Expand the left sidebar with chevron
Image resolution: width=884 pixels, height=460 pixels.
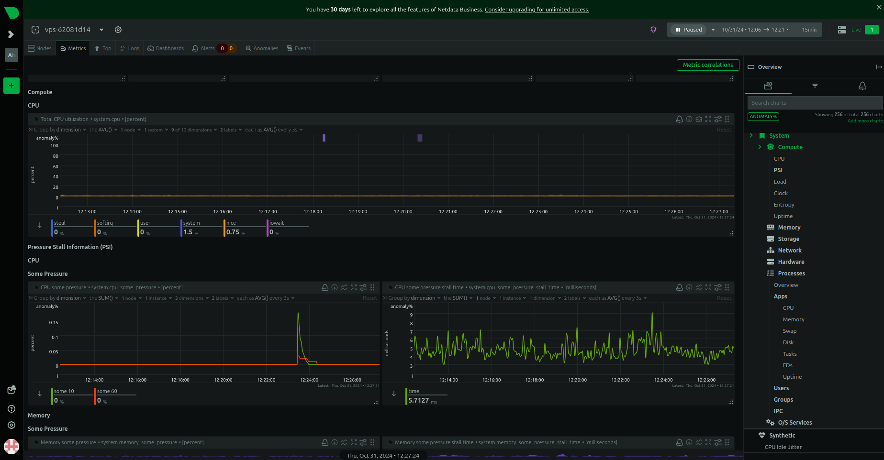pos(11,34)
